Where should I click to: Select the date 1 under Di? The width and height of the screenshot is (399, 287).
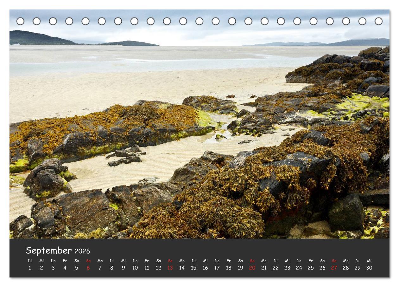tap(29, 267)
